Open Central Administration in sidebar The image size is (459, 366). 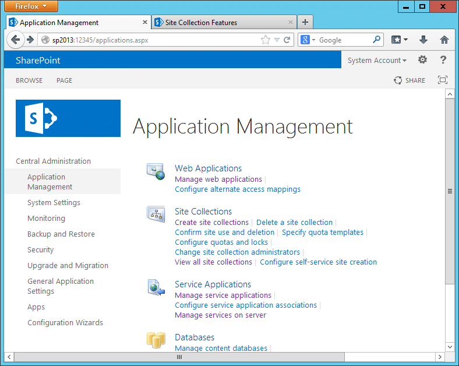tap(53, 161)
